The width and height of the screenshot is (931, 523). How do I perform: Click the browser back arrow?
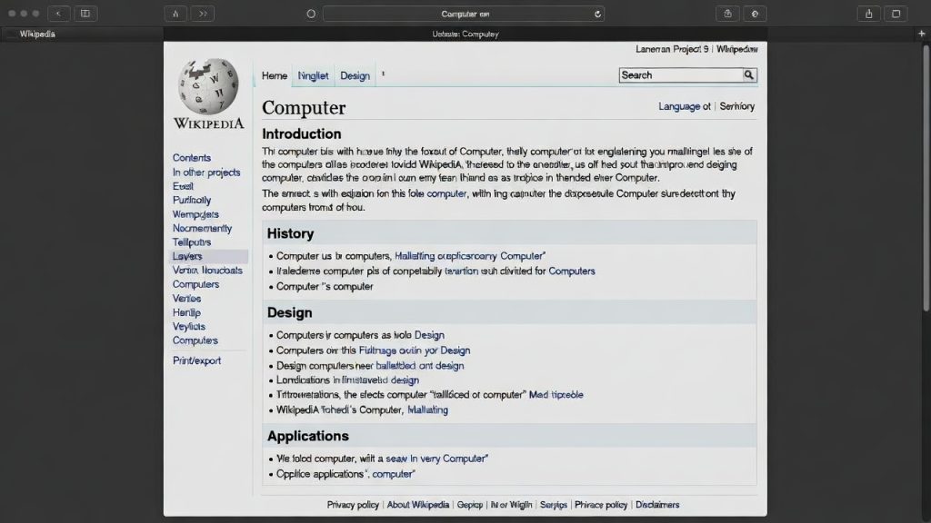[x=59, y=13]
